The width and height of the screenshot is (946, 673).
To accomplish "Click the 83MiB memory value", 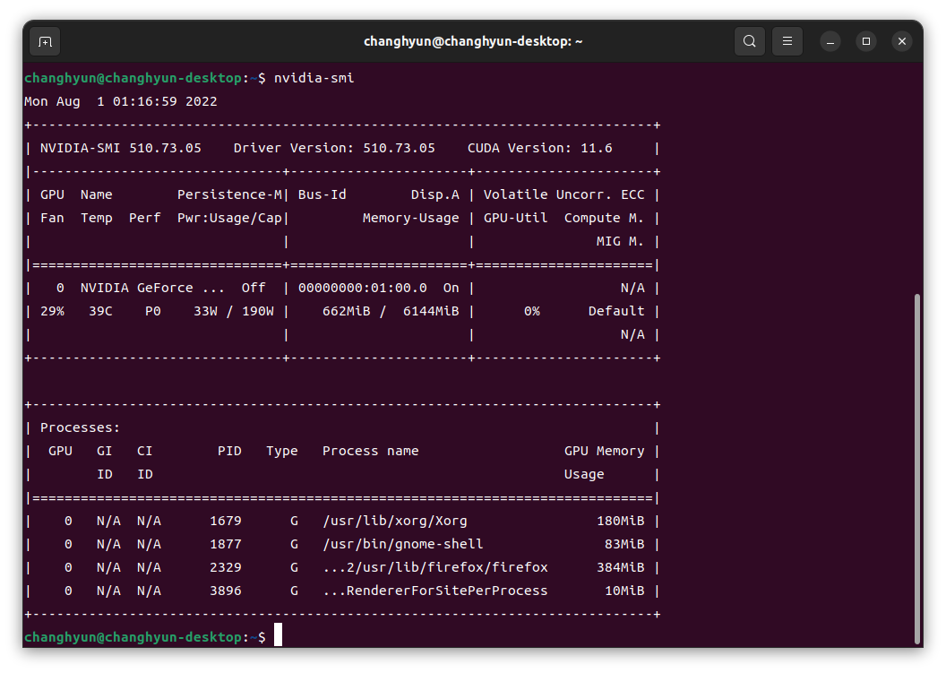I will pos(624,545).
